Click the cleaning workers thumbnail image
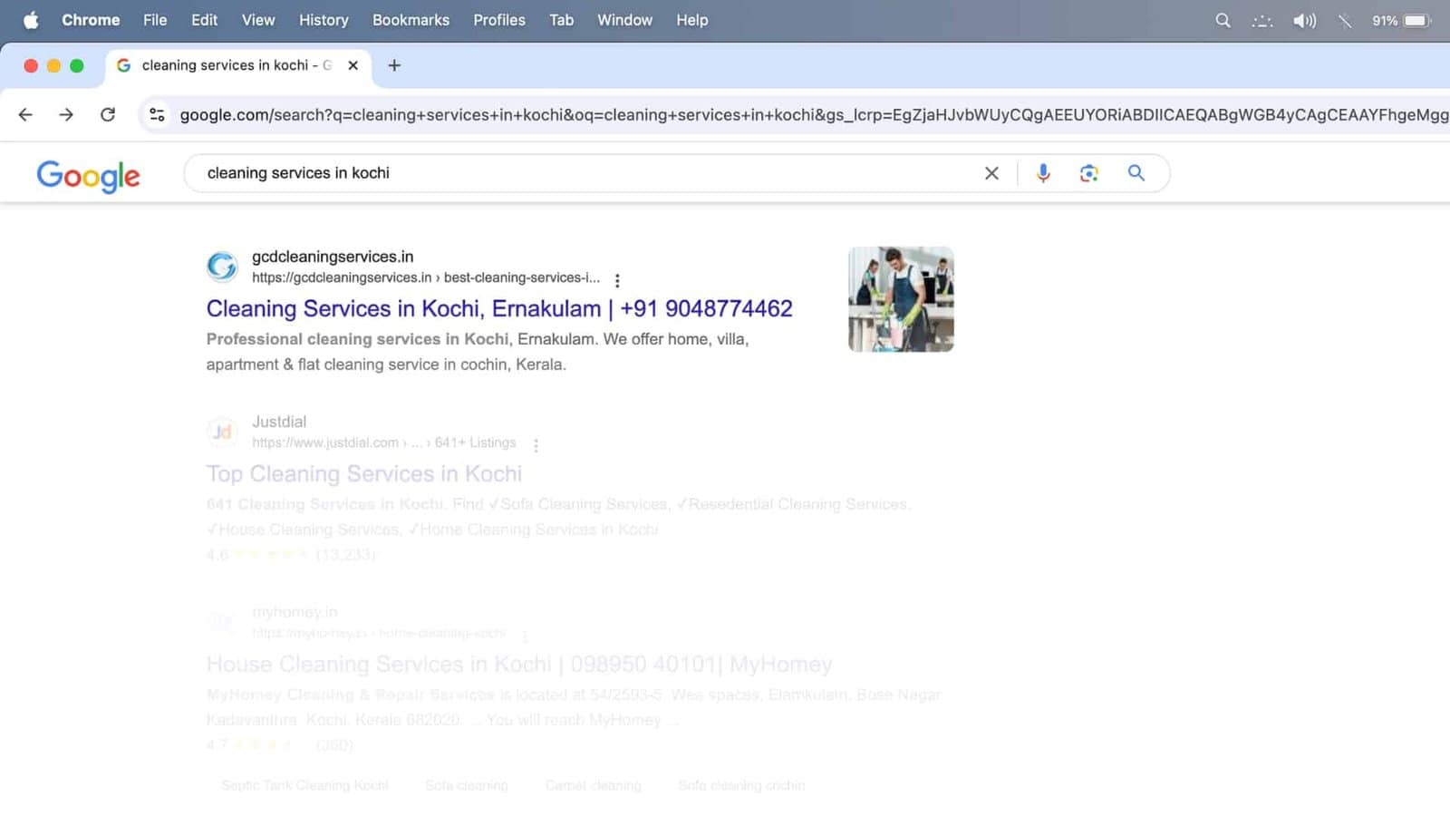Screen dimensions: 1450x816 point(900,299)
